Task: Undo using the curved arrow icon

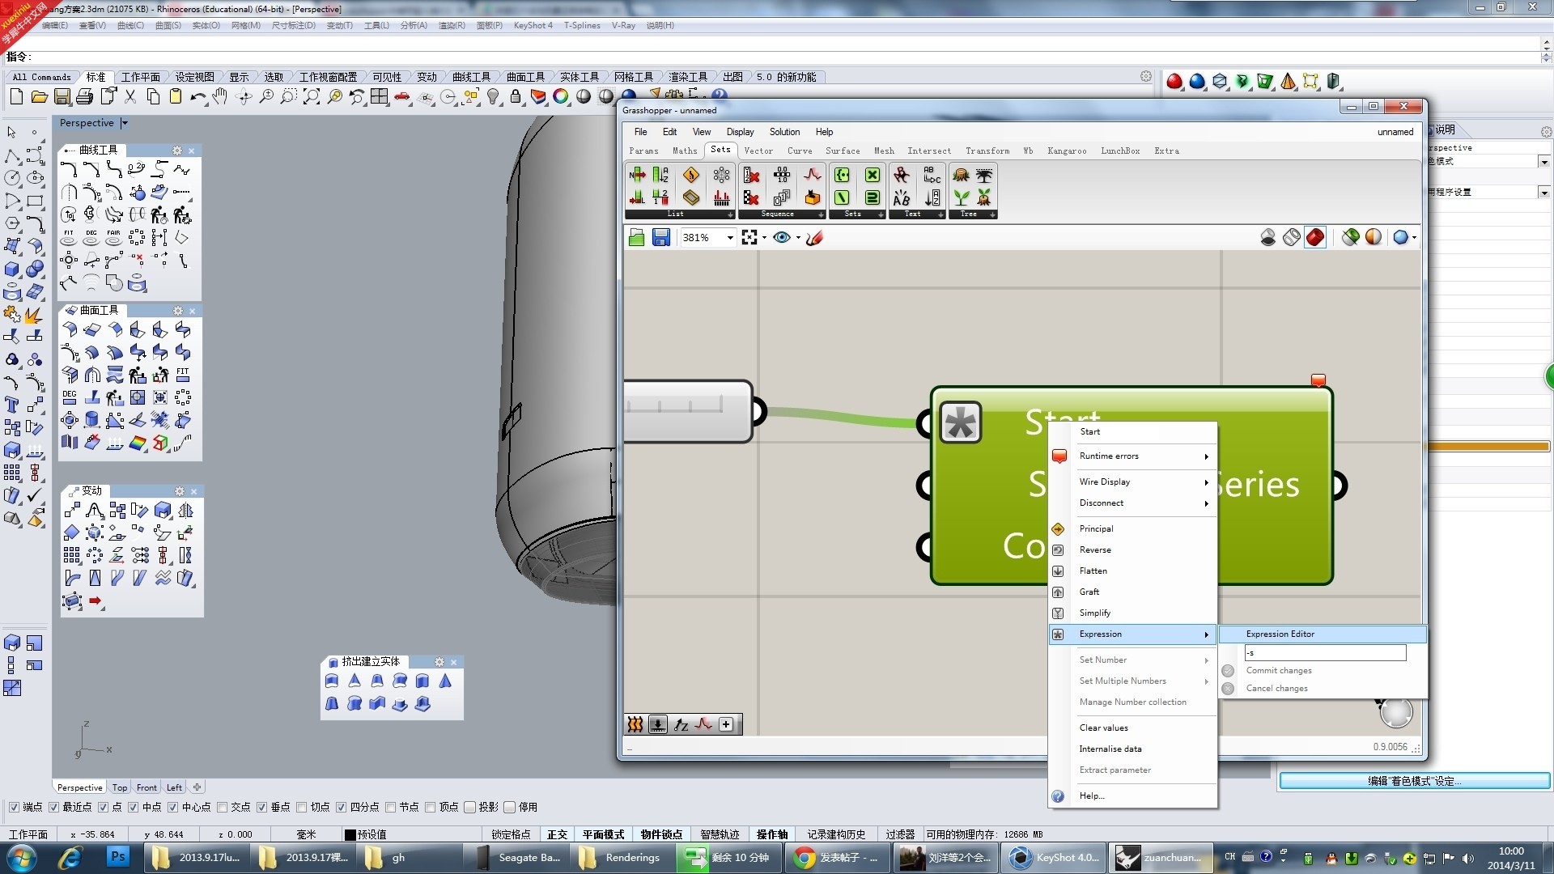Action: (x=197, y=97)
